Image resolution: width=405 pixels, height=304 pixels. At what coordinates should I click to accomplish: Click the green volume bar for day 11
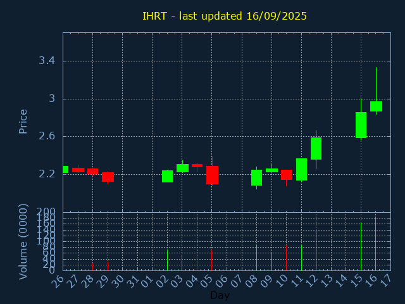click(x=301, y=258)
